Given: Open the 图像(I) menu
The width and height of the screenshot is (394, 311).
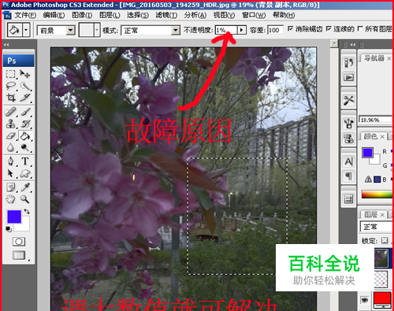Looking at the screenshot, I should (x=82, y=15).
